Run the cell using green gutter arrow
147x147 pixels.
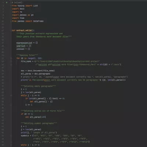click(x=7, y=3)
